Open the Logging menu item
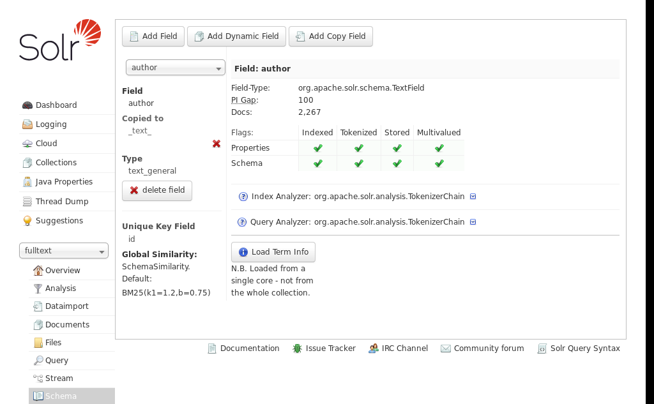The image size is (654, 404). coord(50,124)
